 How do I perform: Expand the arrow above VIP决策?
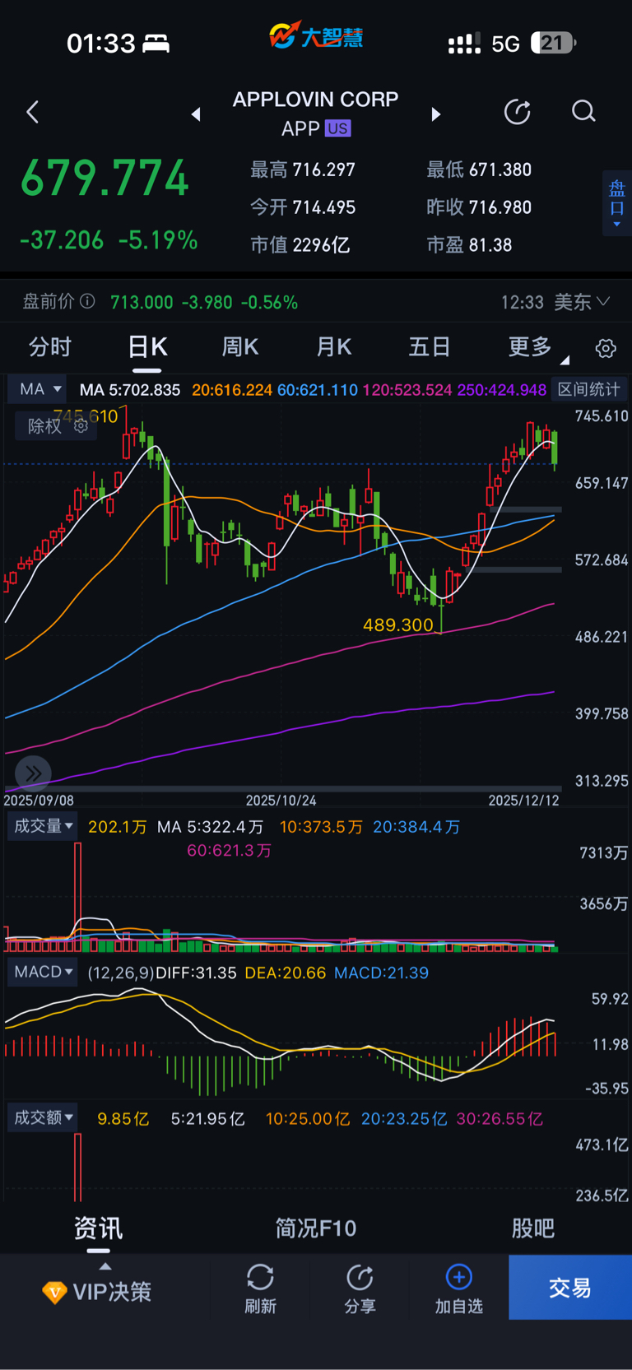coord(105,1266)
